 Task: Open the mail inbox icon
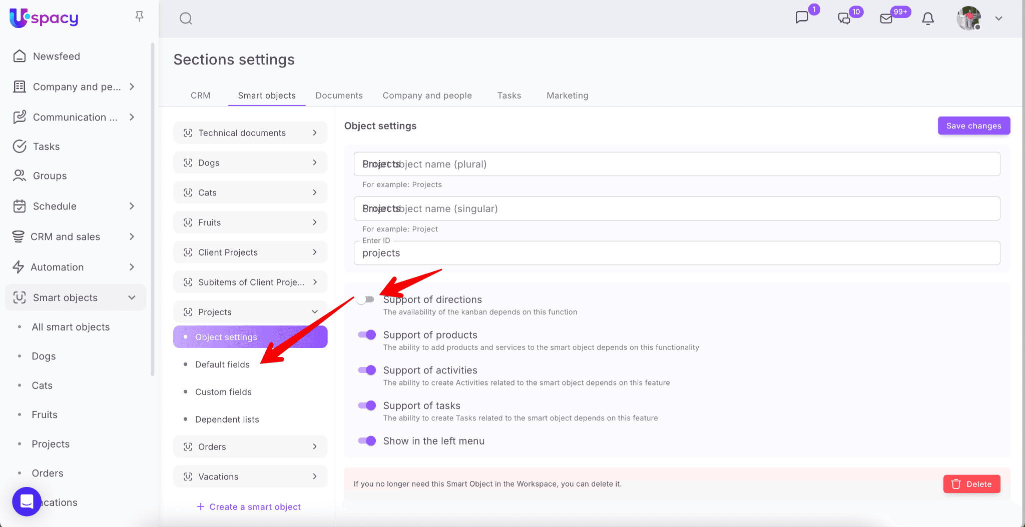886,18
